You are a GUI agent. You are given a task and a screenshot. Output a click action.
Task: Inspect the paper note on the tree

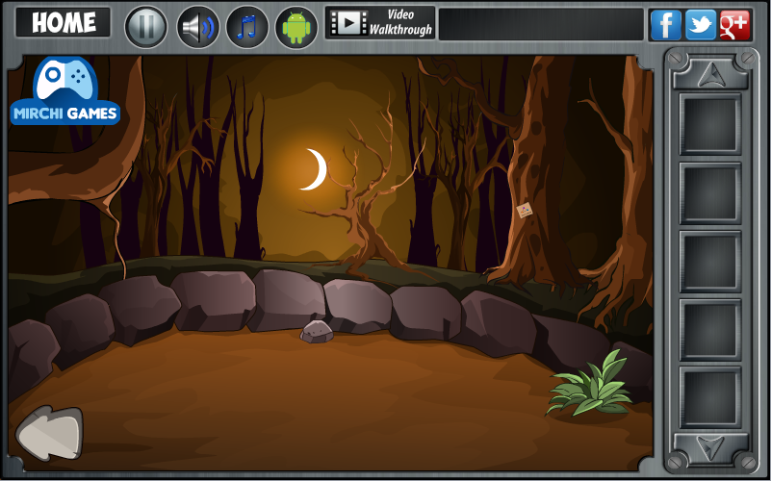(x=525, y=211)
